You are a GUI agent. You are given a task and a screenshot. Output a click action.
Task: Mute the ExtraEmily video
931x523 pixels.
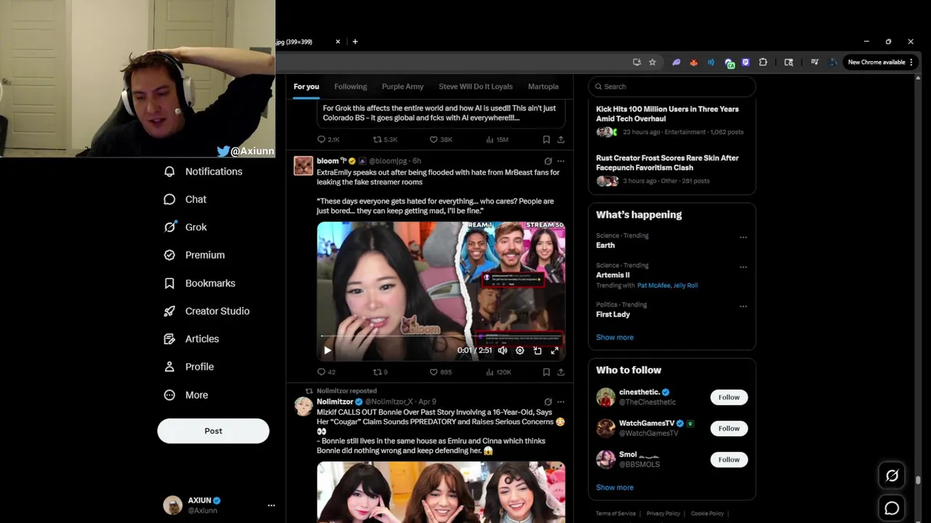[503, 350]
